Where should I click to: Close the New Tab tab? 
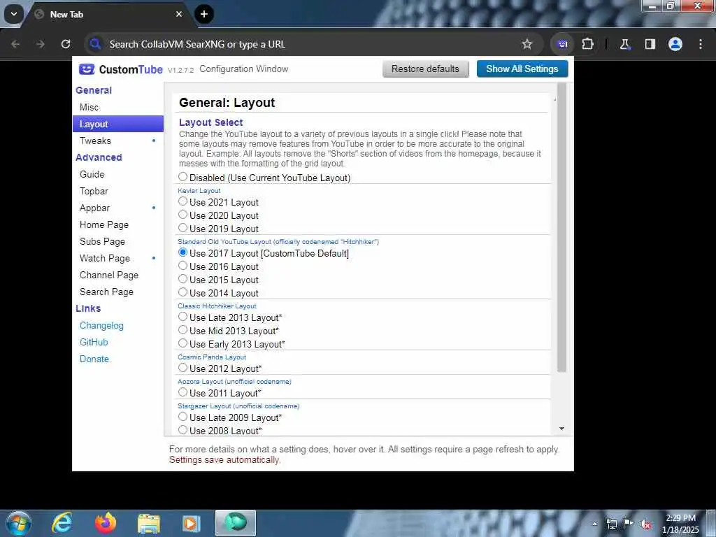[179, 14]
